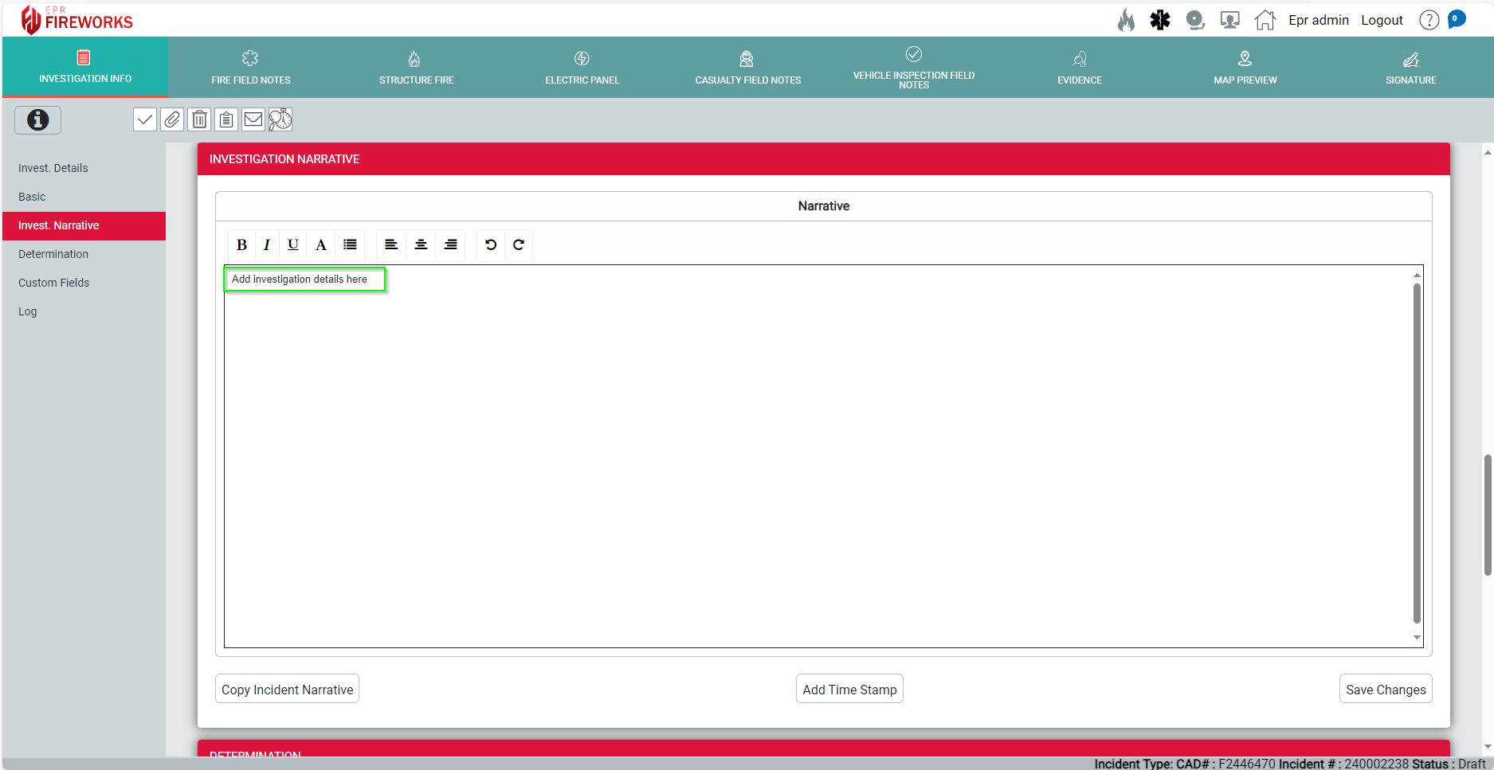Toggle underline formatting in narrative editor
1494x770 pixels.
293,244
